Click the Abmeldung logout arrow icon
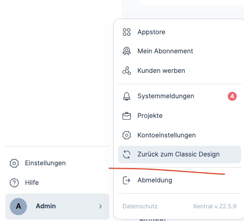 (x=126, y=180)
